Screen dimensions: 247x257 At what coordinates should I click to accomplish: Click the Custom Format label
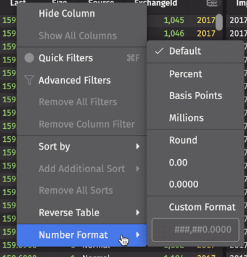pos(202,207)
